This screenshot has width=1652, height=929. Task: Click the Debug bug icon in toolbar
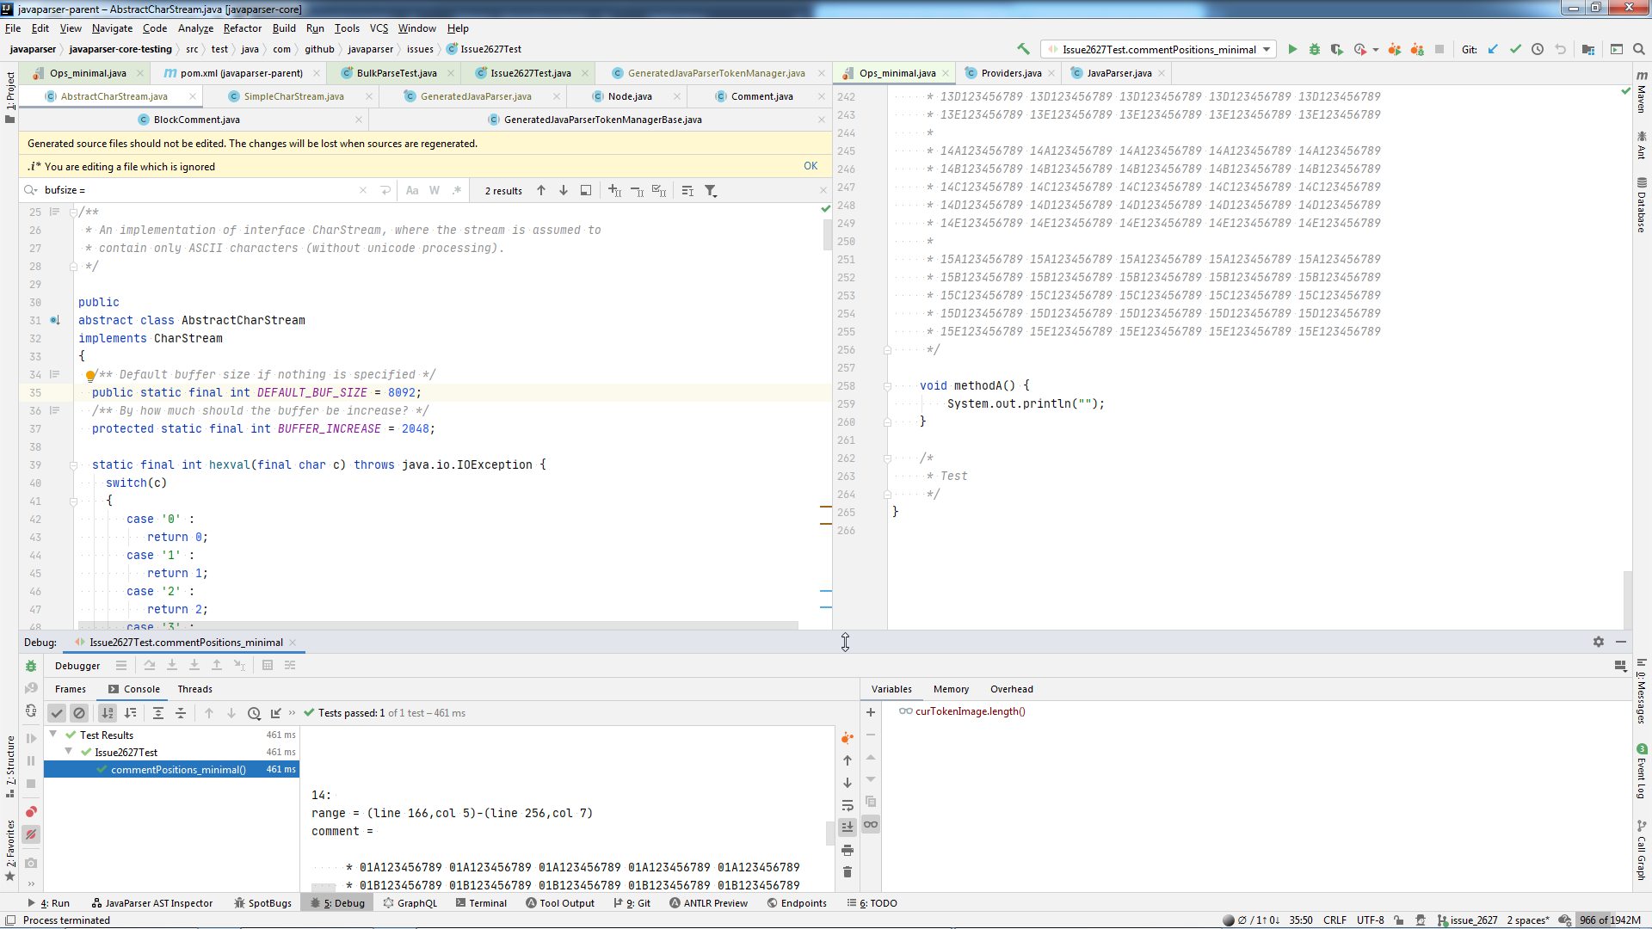pos(1314,50)
